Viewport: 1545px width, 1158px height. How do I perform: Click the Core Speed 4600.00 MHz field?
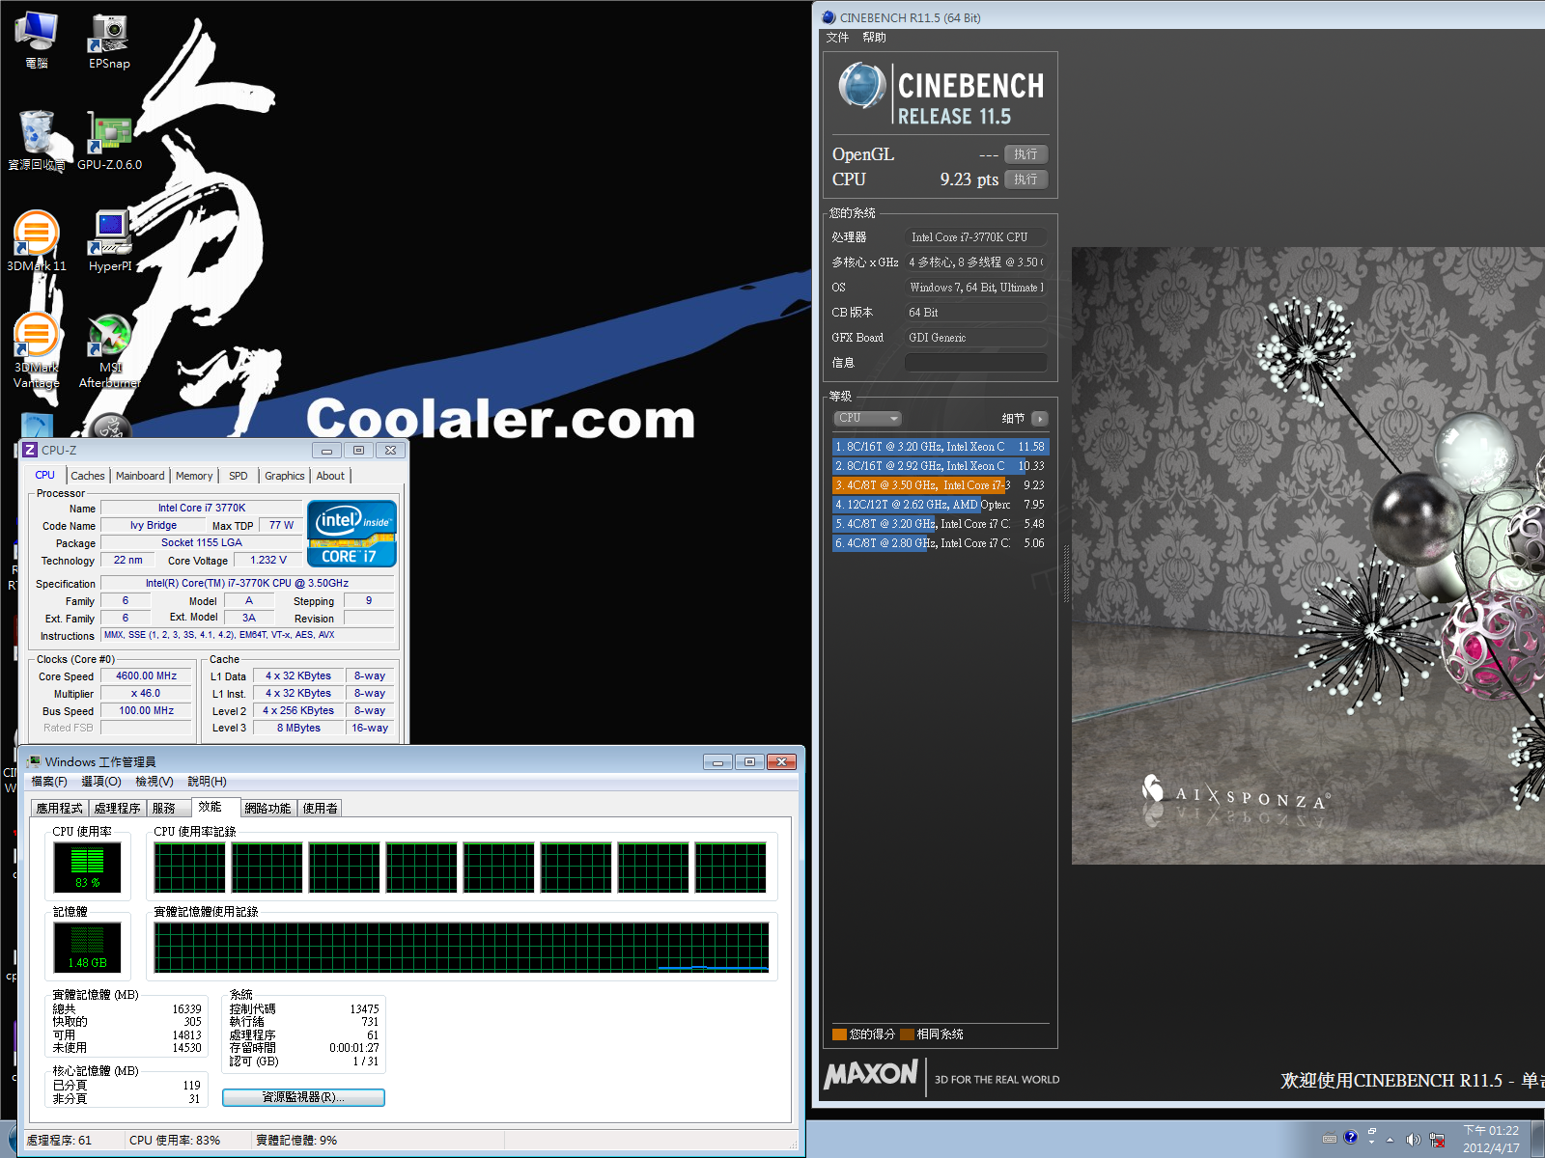(x=147, y=676)
